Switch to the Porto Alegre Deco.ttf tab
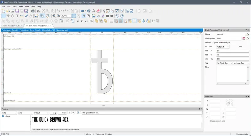Image resolution: width=251 pixels, height=136 pixels. click(11, 26)
